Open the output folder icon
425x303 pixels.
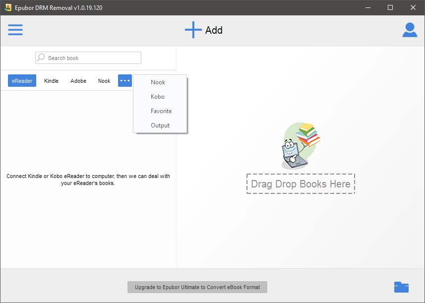[x=401, y=287]
